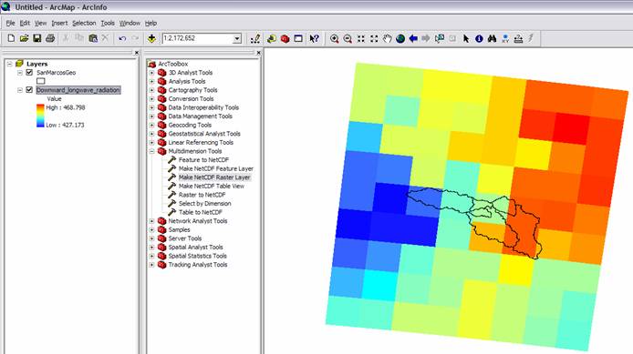The width and height of the screenshot is (633, 354).
Task: Close the ArcToolbox panel
Action: coord(258,53)
